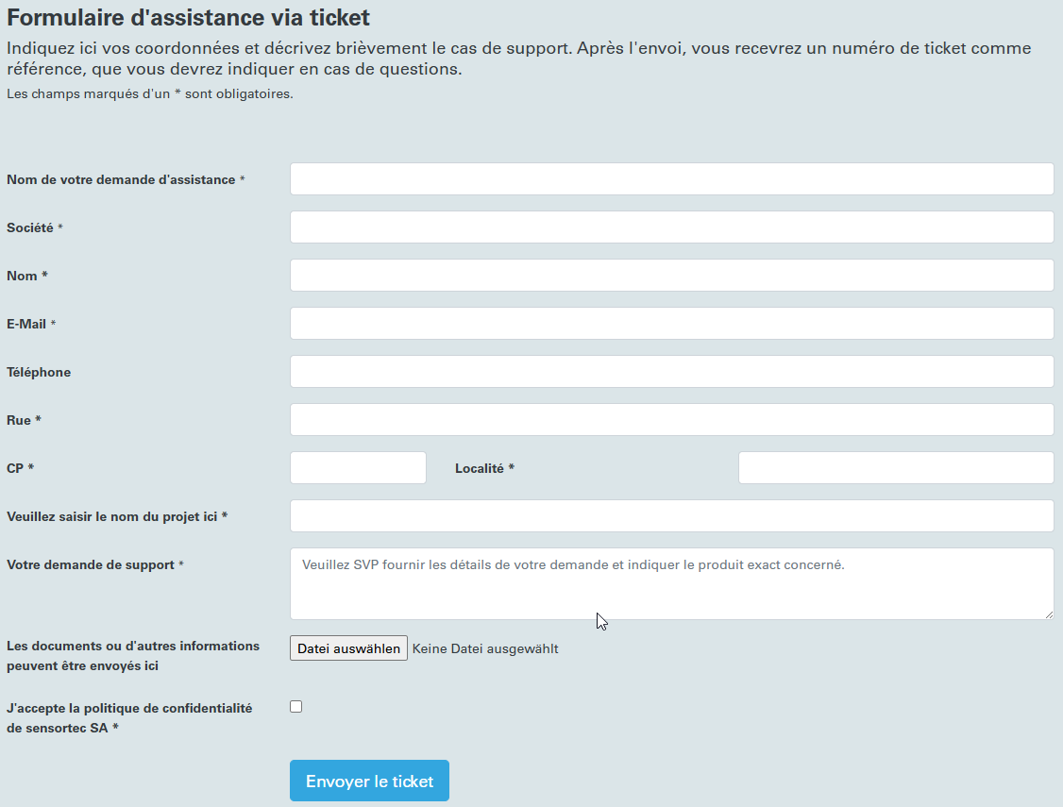Screen dimensions: 1063x807
Task: Select the Nom text field
Action: (x=672, y=275)
